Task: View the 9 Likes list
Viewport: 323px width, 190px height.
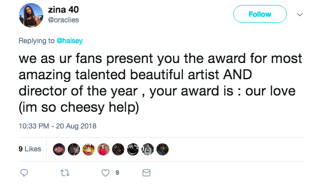Action: [x=30, y=149]
